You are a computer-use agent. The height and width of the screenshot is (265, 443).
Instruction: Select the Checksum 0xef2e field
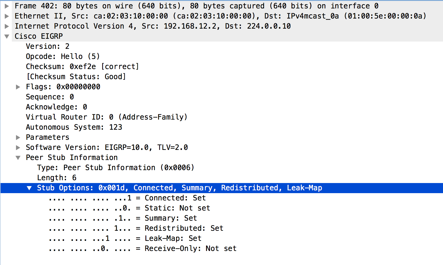(x=82, y=67)
